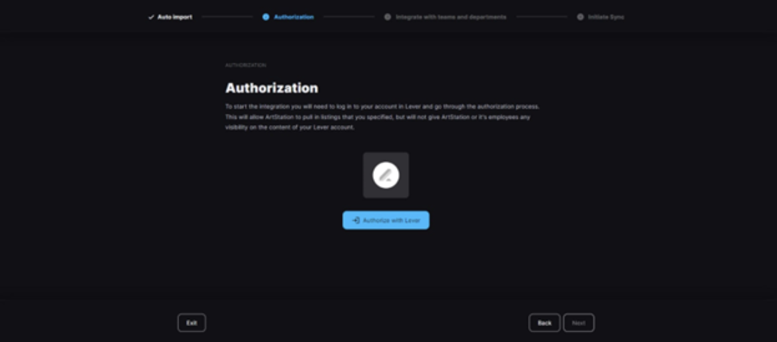The width and height of the screenshot is (777, 342).
Task: Exit the integration wizard
Action: [x=192, y=323]
